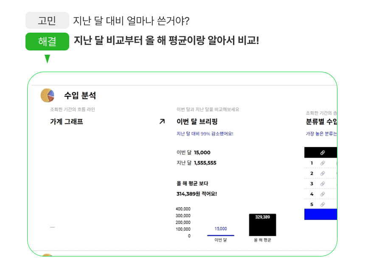The height and width of the screenshot is (276, 365).
Task: Click the link icon in row 1
Action: pos(323,163)
